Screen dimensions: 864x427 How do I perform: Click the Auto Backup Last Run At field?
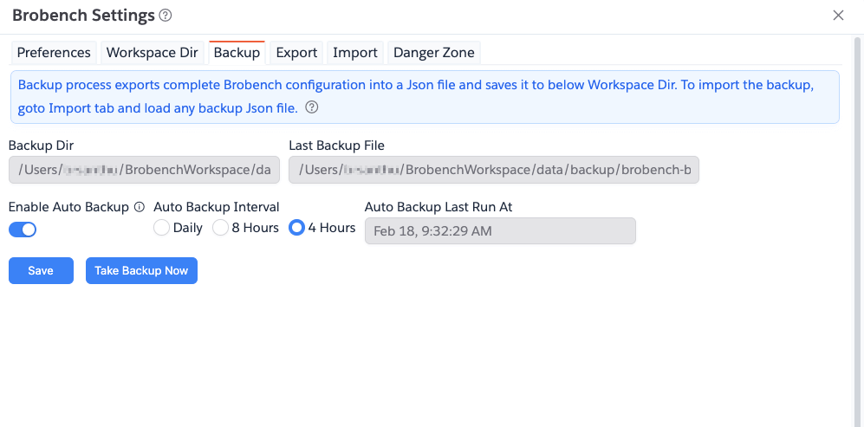coord(500,231)
